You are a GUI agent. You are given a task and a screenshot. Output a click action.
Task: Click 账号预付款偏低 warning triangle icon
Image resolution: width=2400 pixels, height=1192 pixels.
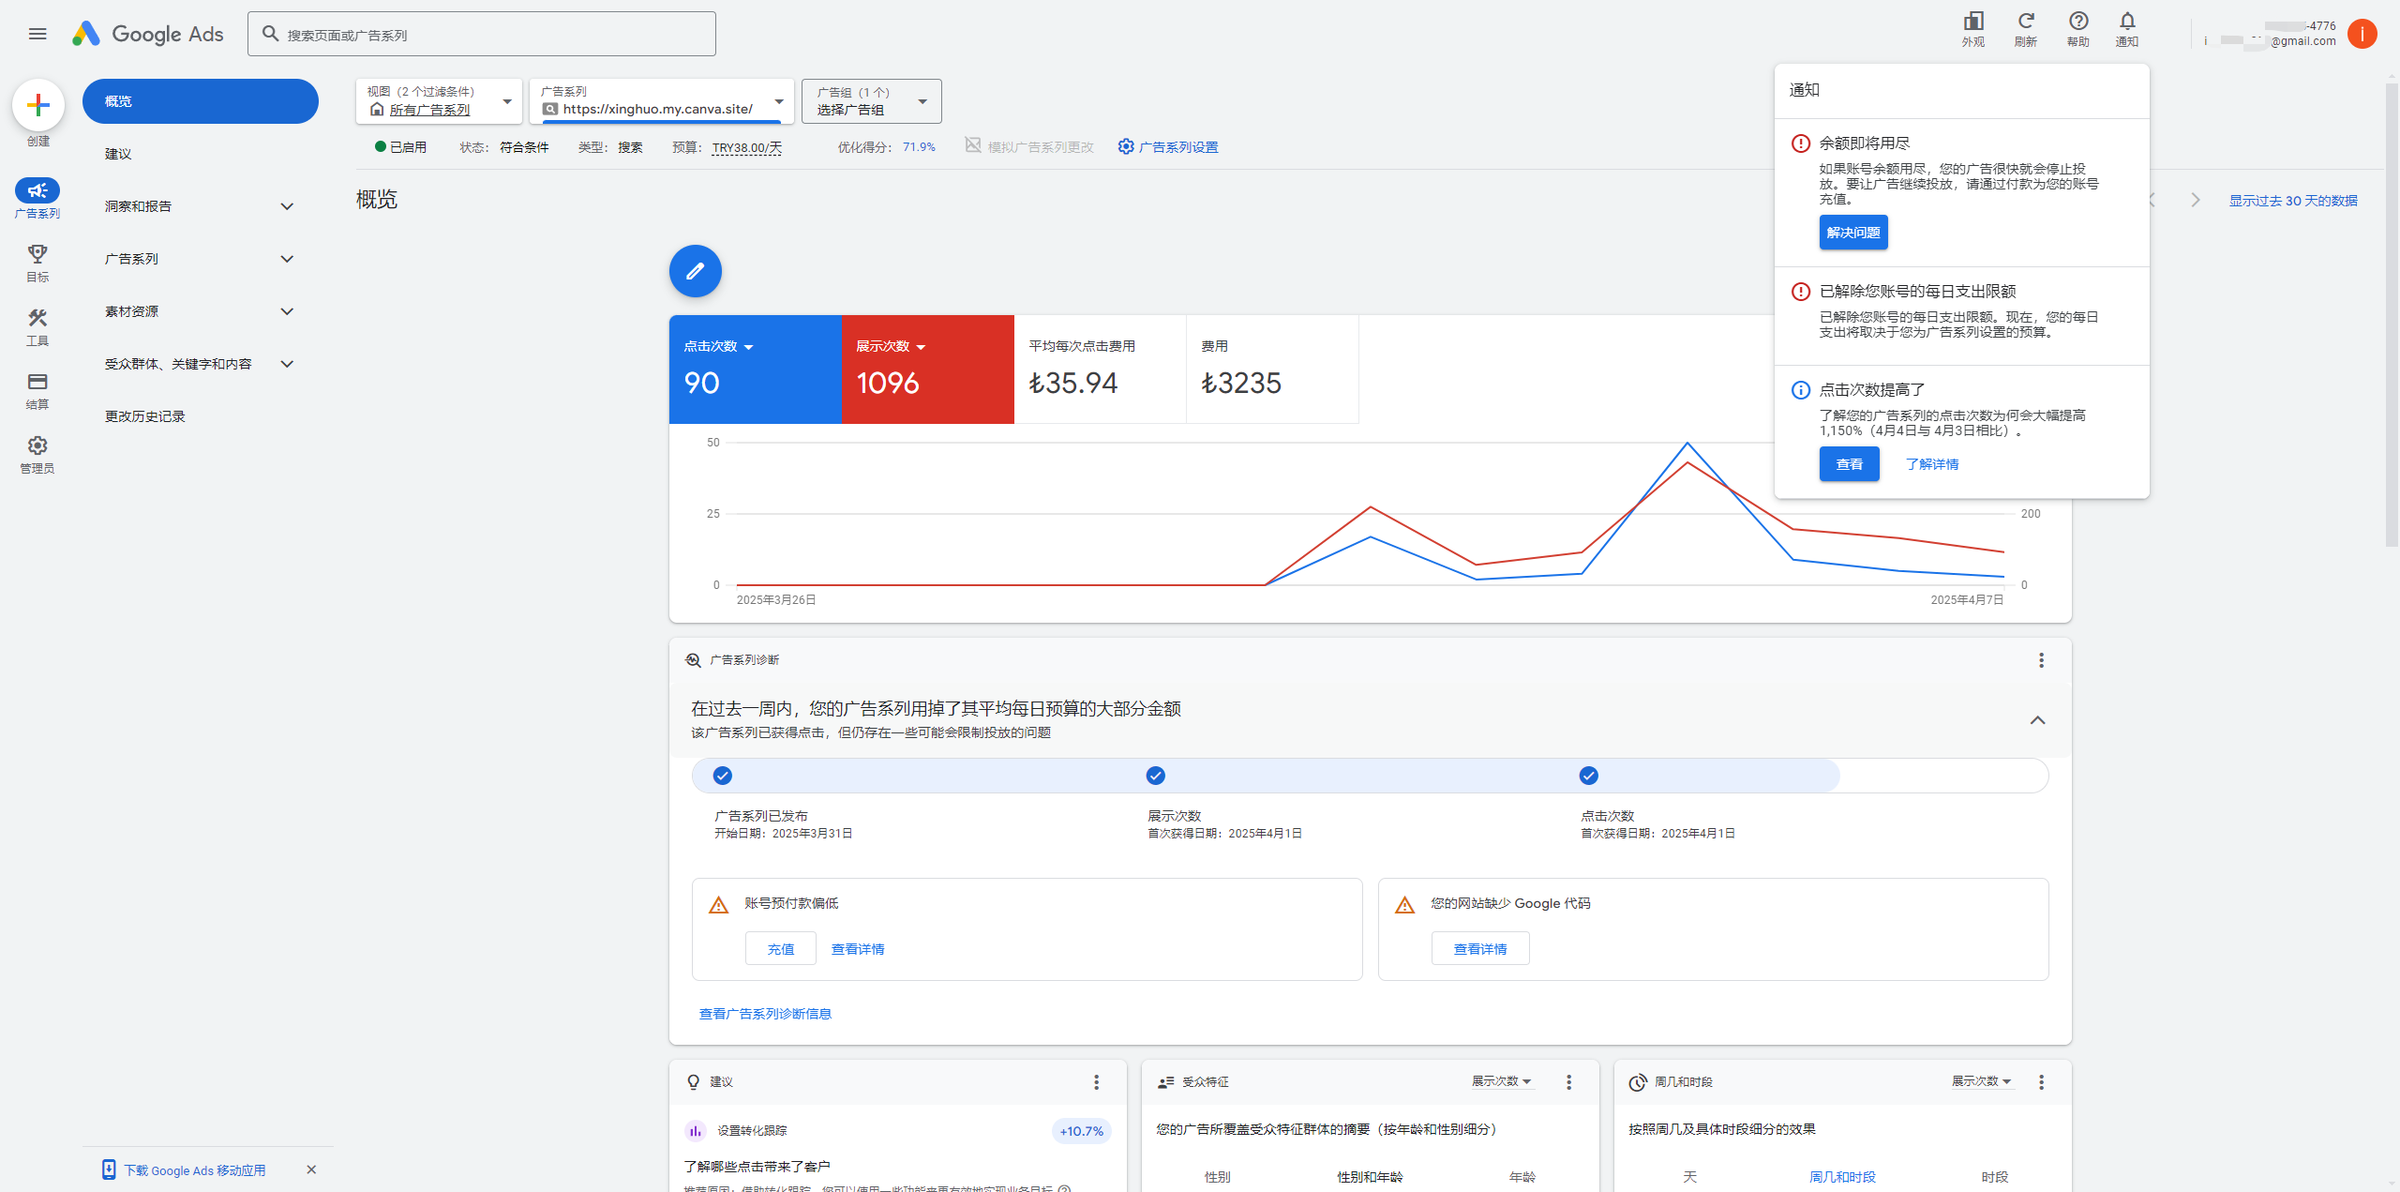tap(718, 905)
